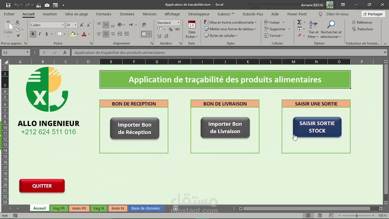The image size is (389, 219).
Task: Open the Date Picker
Action: [192, 30]
